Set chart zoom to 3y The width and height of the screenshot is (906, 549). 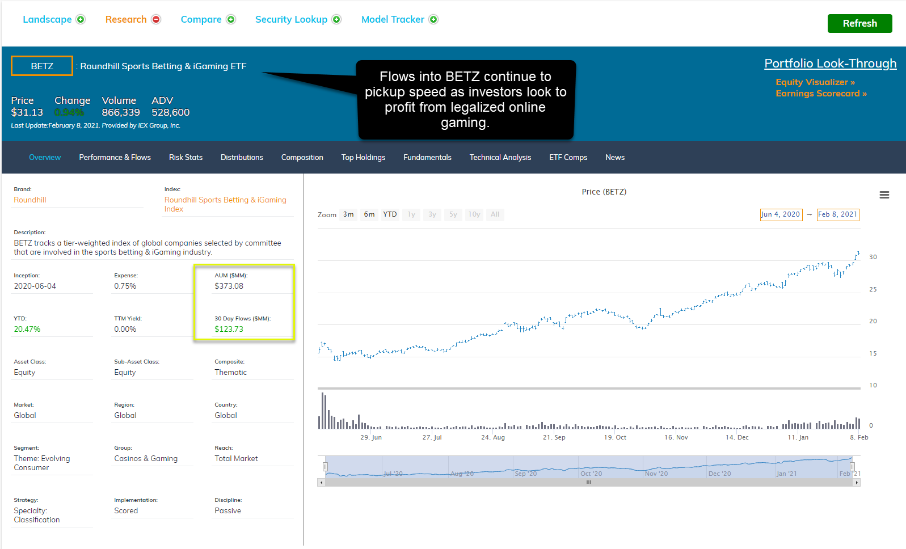click(432, 214)
